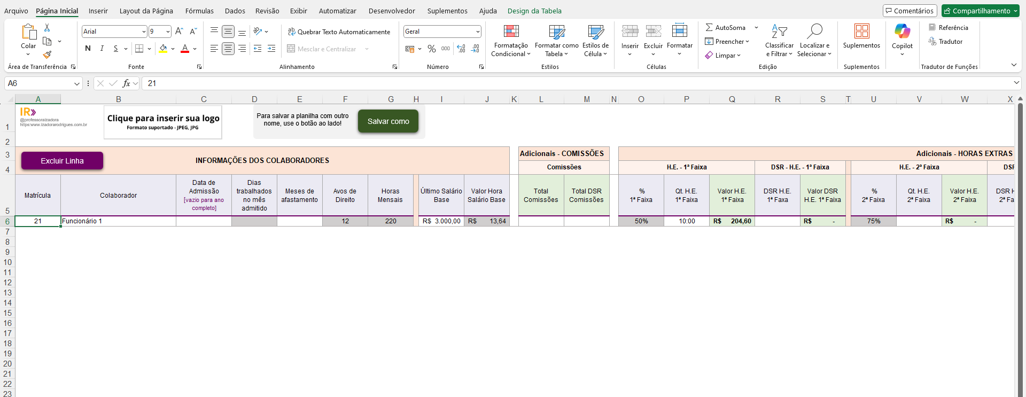This screenshot has width=1026, height=397.
Task: Open the Fórmulas ribbon tab
Action: point(199,11)
